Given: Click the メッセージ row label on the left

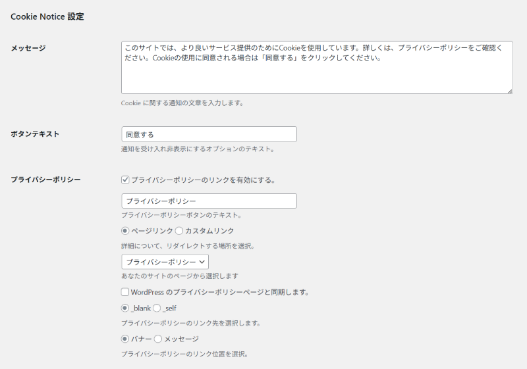Looking at the screenshot, I should pos(28,48).
